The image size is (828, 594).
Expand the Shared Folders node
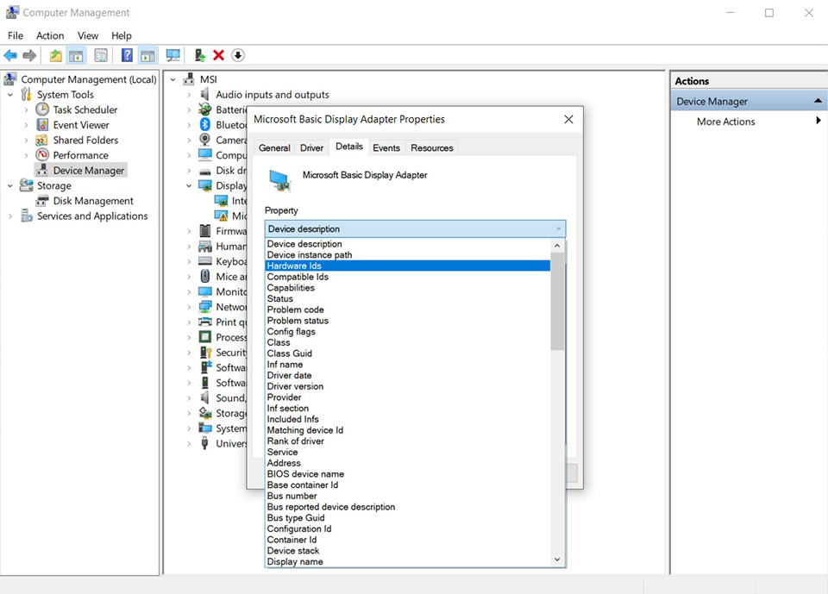pos(26,141)
